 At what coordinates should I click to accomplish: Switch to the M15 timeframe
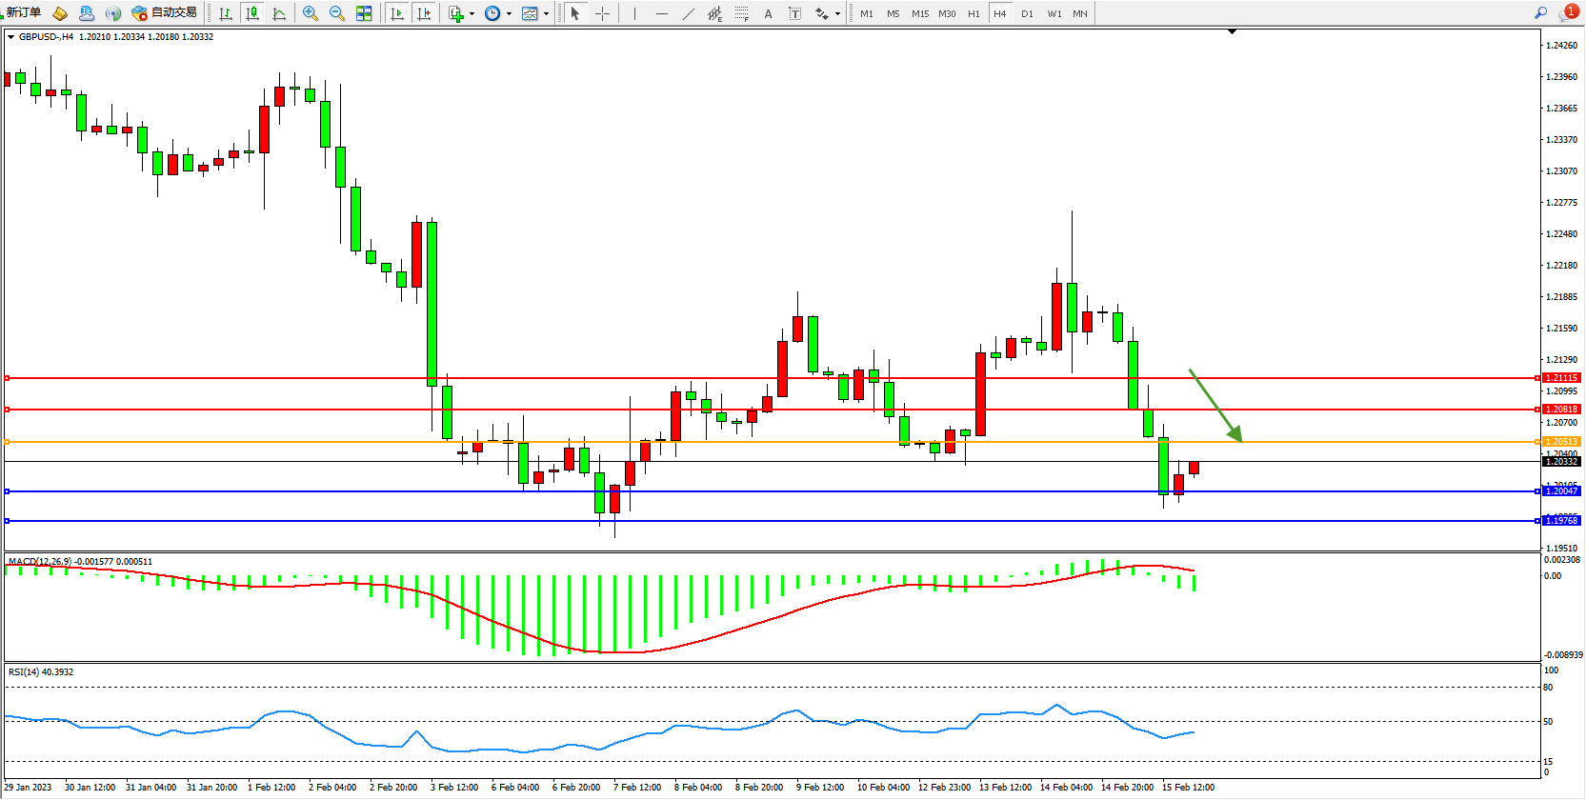(919, 13)
